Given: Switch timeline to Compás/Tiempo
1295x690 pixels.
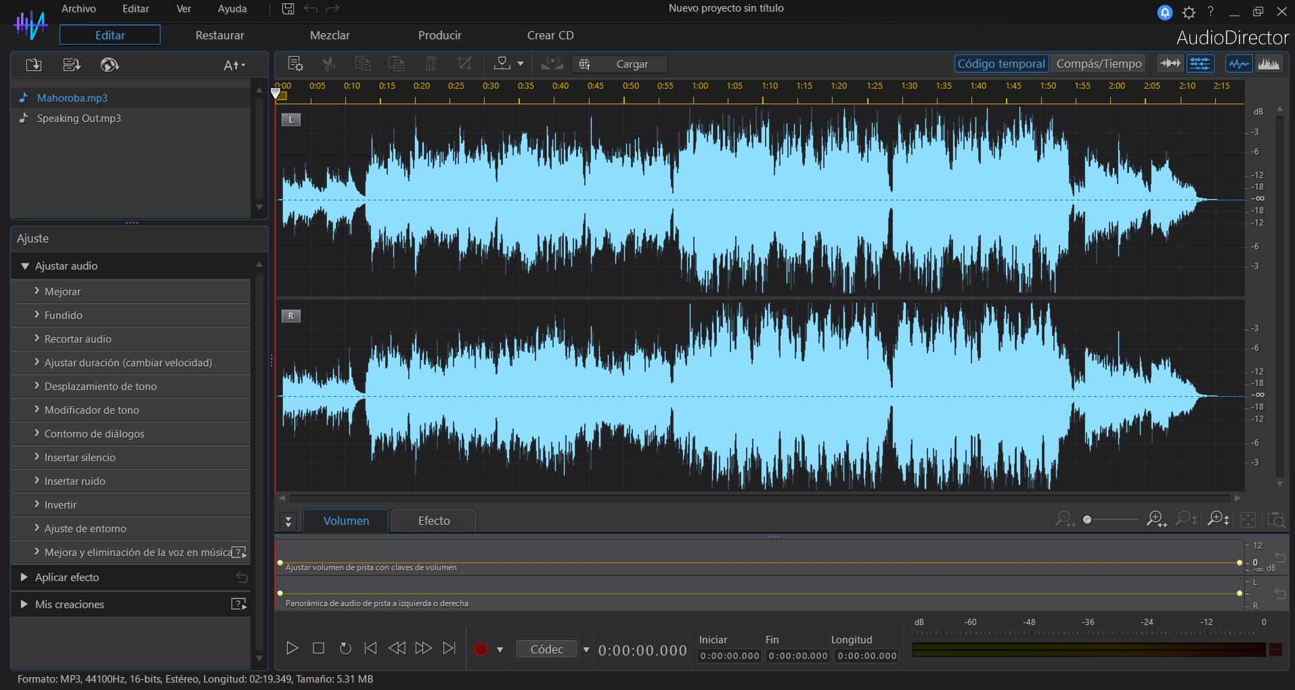Looking at the screenshot, I should 1099,64.
